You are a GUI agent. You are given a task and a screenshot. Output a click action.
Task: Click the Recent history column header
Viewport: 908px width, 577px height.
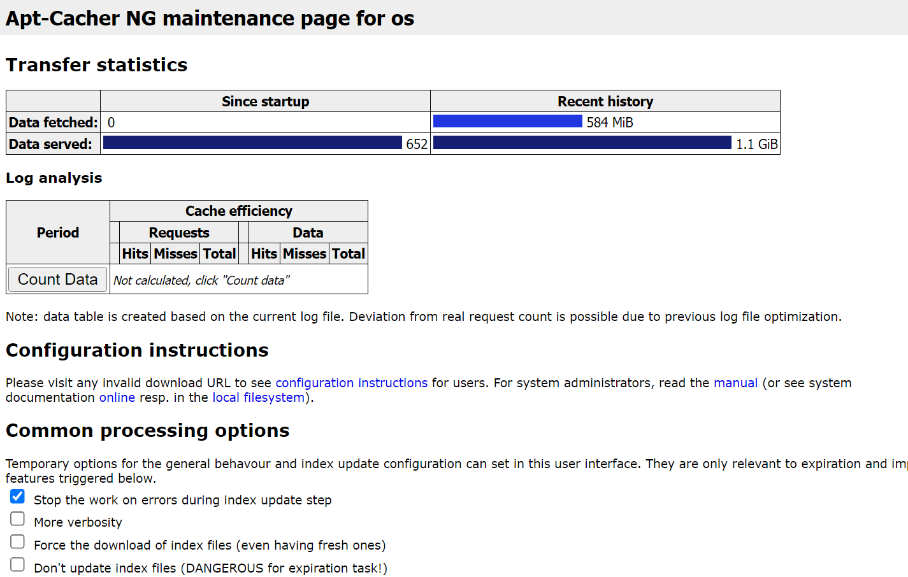coord(605,101)
